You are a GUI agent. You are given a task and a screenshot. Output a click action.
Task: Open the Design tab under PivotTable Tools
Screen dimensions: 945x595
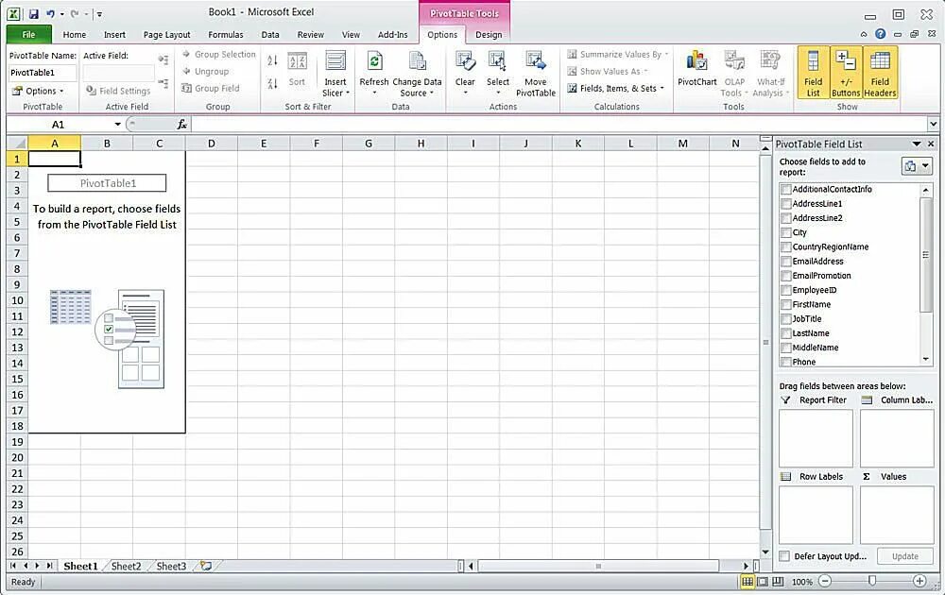(489, 35)
